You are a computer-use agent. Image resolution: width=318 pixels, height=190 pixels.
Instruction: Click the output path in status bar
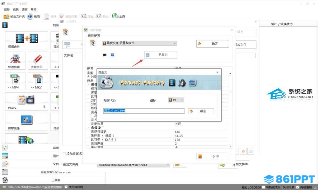(34, 187)
